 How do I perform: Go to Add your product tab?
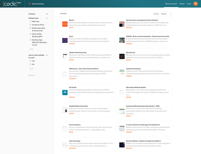pyautogui.click(x=171, y=4)
